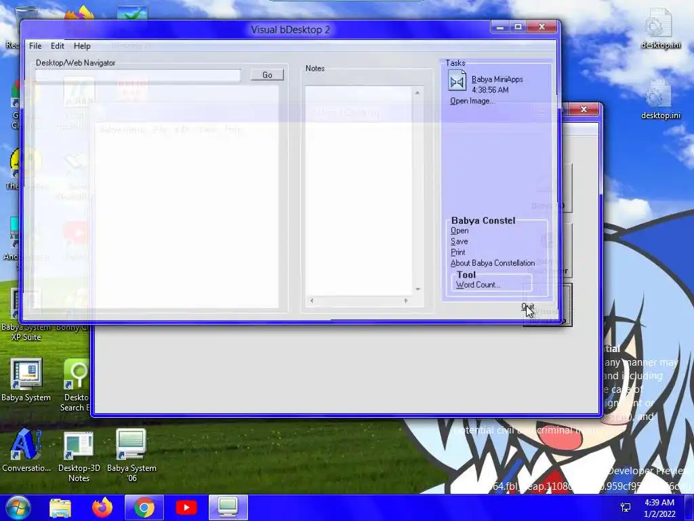
Task: Click the Notes horizontal scroll left arrow
Action: [312, 301]
